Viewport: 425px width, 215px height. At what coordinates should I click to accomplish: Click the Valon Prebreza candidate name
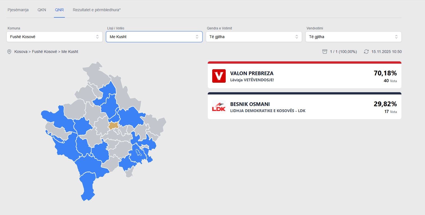(x=252, y=73)
